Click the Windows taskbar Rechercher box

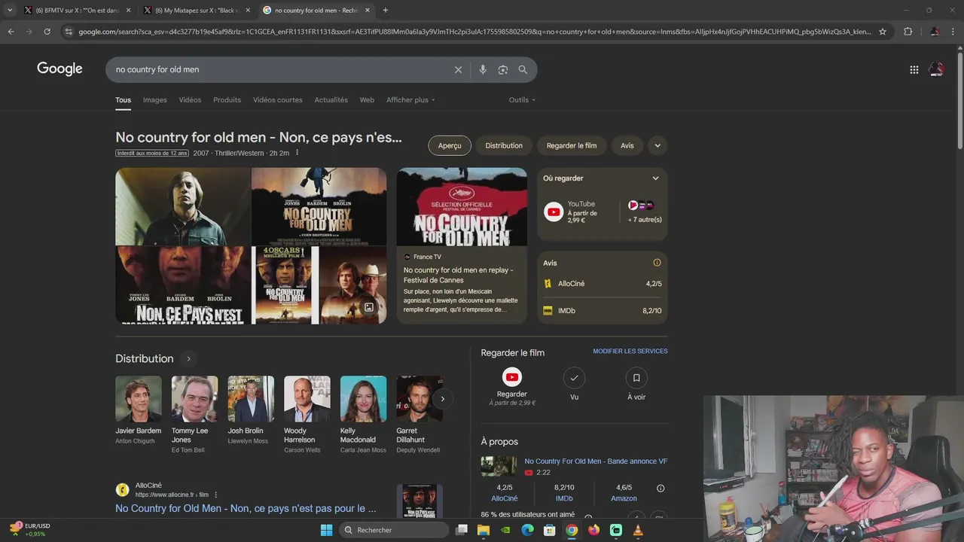click(394, 530)
